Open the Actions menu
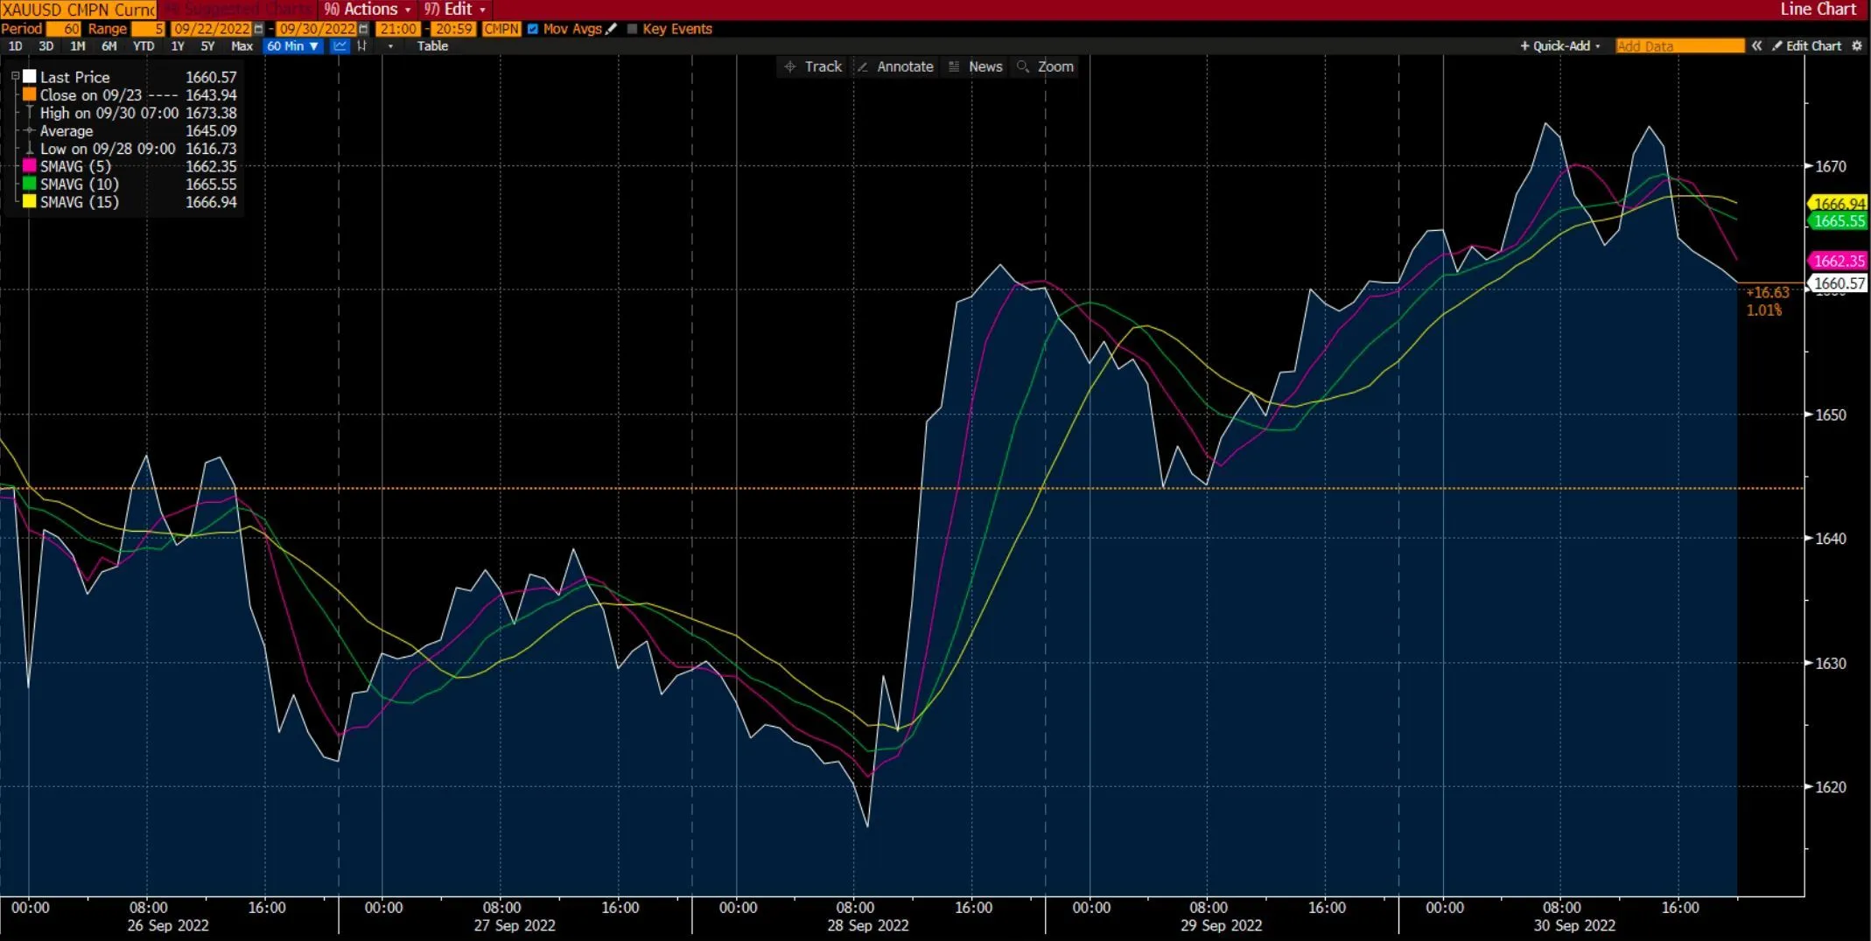Screen dimensions: 1871x941 tap(367, 10)
